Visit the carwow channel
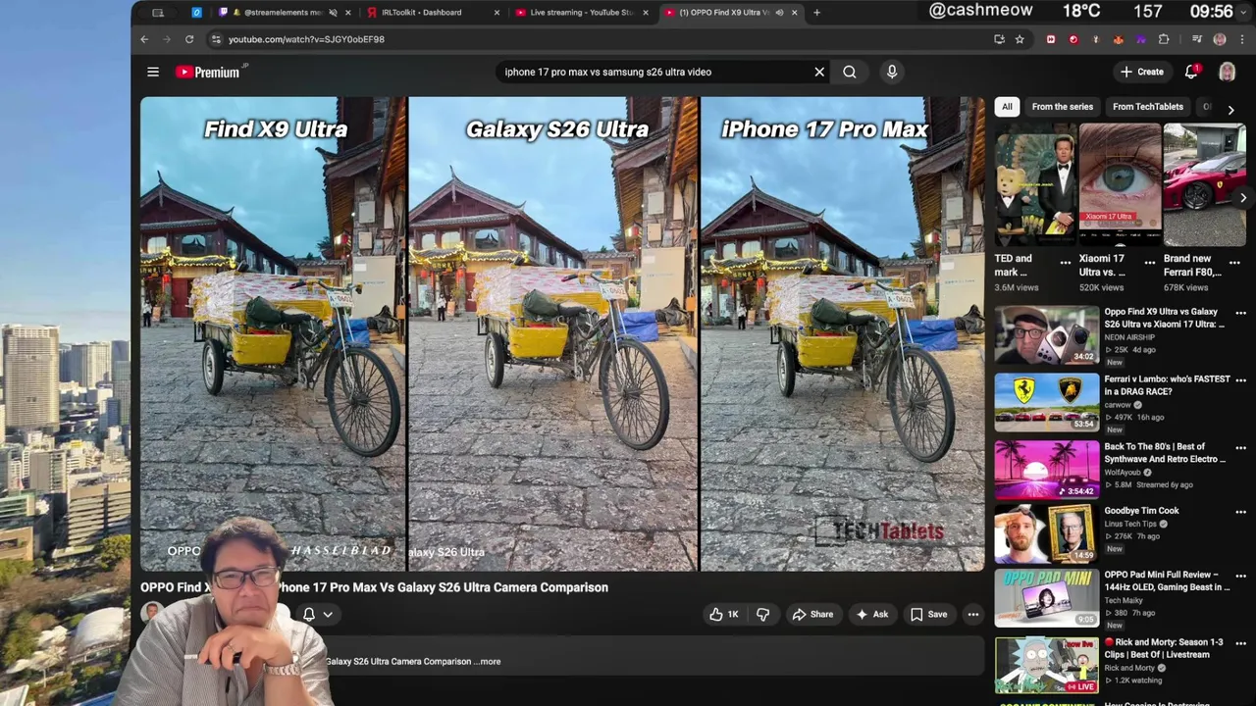 (1118, 404)
